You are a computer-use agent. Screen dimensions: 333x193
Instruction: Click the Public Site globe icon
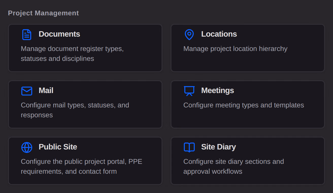(x=27, y=147)
